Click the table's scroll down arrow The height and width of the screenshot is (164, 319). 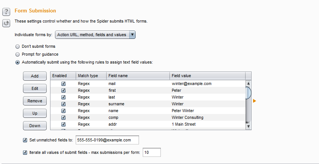click(248, 127)
